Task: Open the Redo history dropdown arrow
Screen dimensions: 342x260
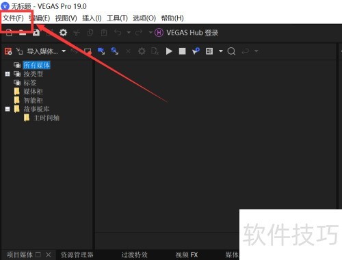Action: pos(150,33)
